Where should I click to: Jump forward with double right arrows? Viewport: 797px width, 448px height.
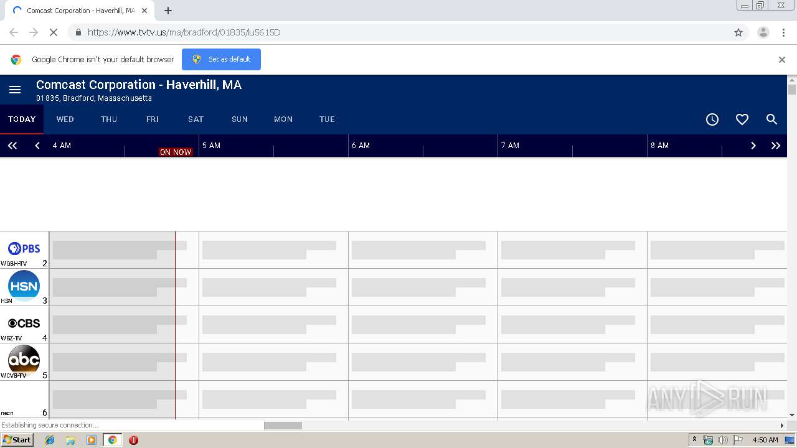pos(776,146)
